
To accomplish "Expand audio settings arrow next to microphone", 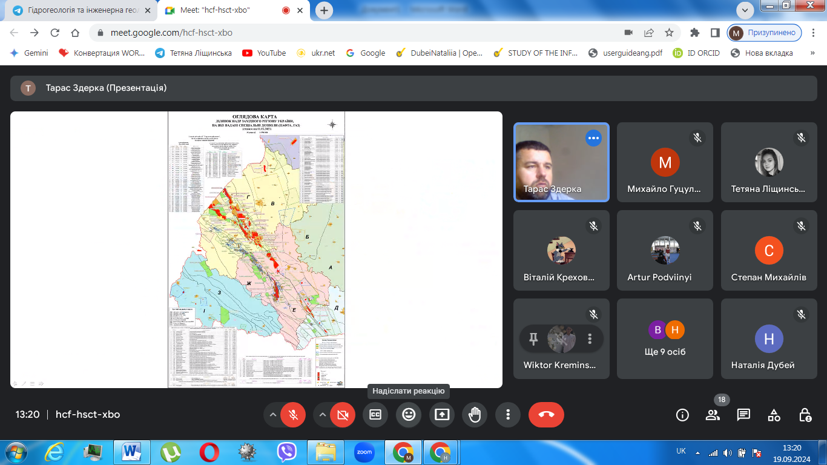I will pos(273,415).
